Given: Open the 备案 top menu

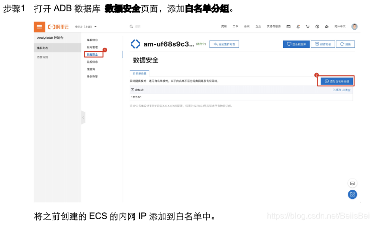Looking at the screenshot, I should (x=247, y=26).
